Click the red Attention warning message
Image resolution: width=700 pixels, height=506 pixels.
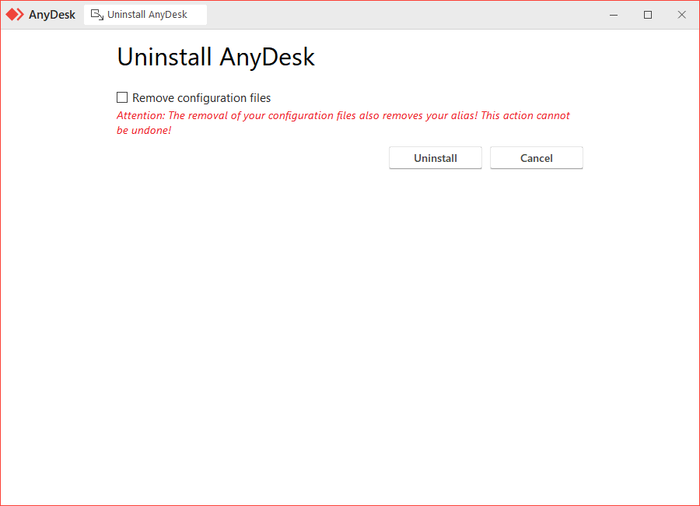343,116
